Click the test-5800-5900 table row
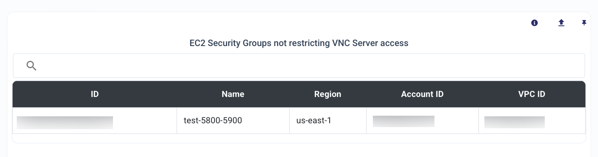The height and width of the screenshot is (157, 598). point(299,121)
